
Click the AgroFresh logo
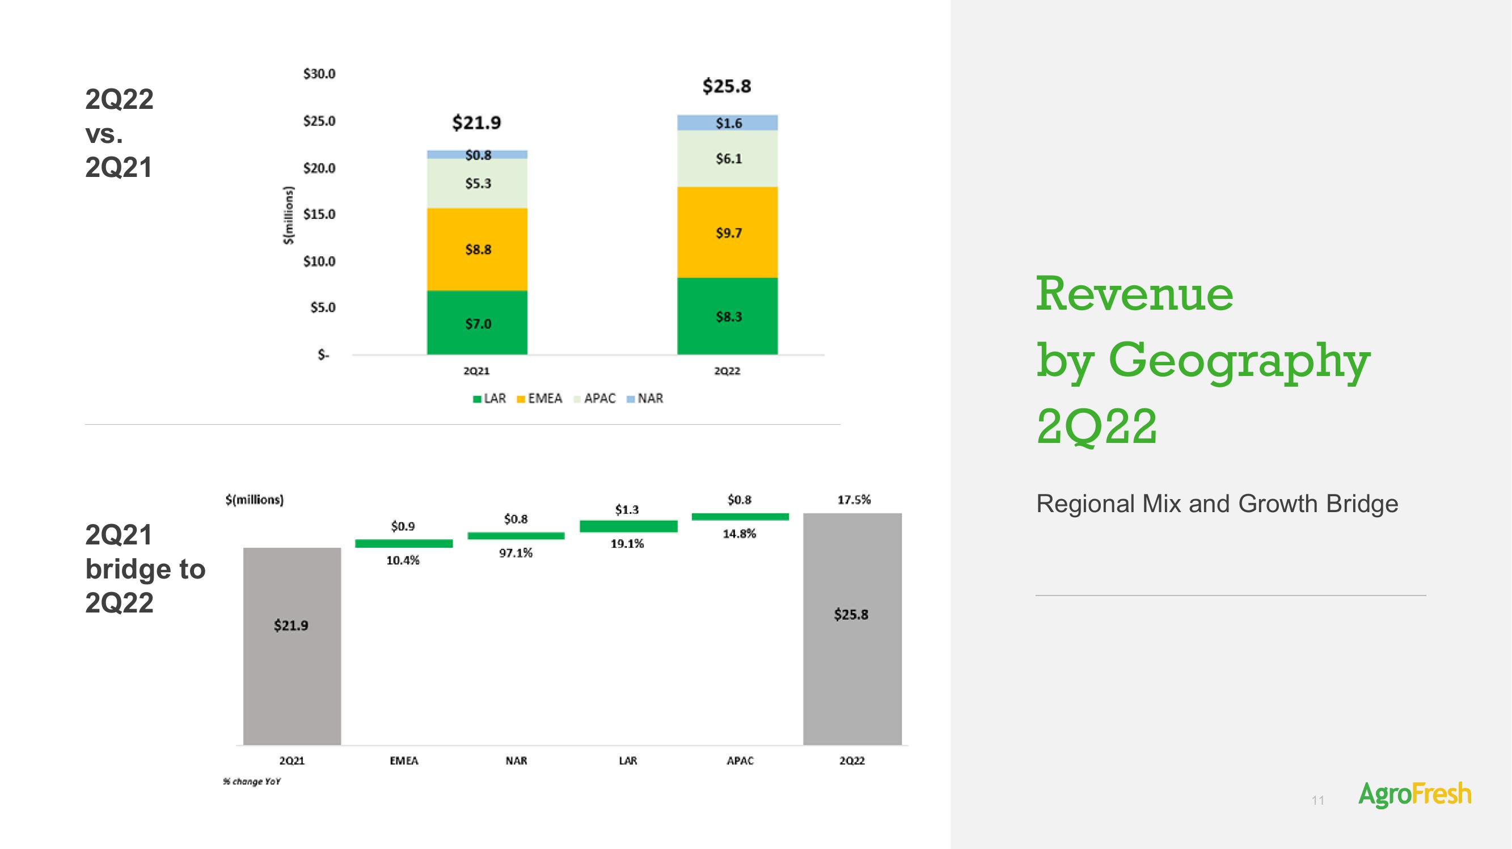[x=1415, y=795]
